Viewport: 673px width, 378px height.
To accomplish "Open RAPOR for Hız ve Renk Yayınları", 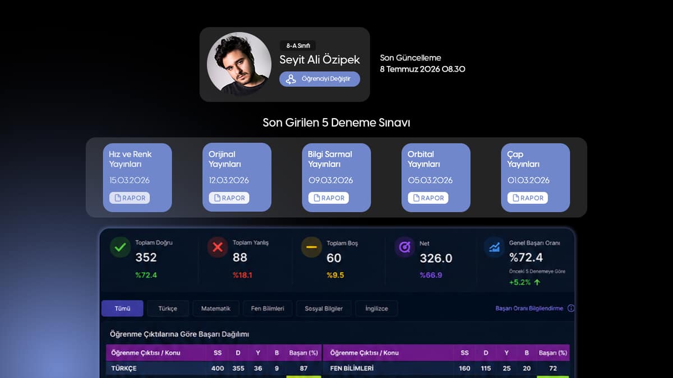I will click(x=130, y=198).
